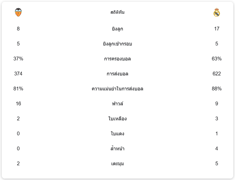
Task: Select the ล้ำหน้า offsides label
Action: click(x=117, y=149)
